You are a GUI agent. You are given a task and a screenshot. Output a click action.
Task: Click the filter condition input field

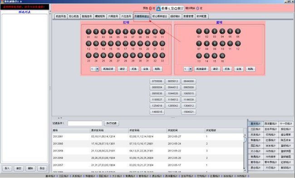pyautogui.click(x=85, y=123)
